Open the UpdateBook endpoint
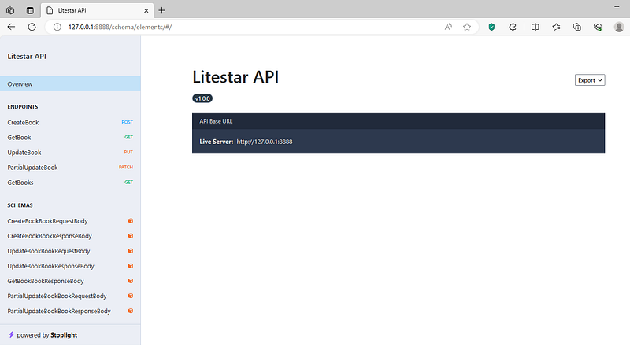 coord(70,153)
